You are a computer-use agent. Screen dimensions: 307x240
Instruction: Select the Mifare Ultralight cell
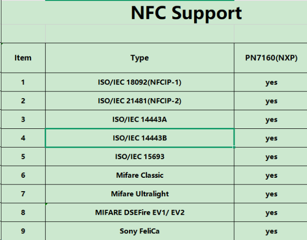[x=140, y=194]
